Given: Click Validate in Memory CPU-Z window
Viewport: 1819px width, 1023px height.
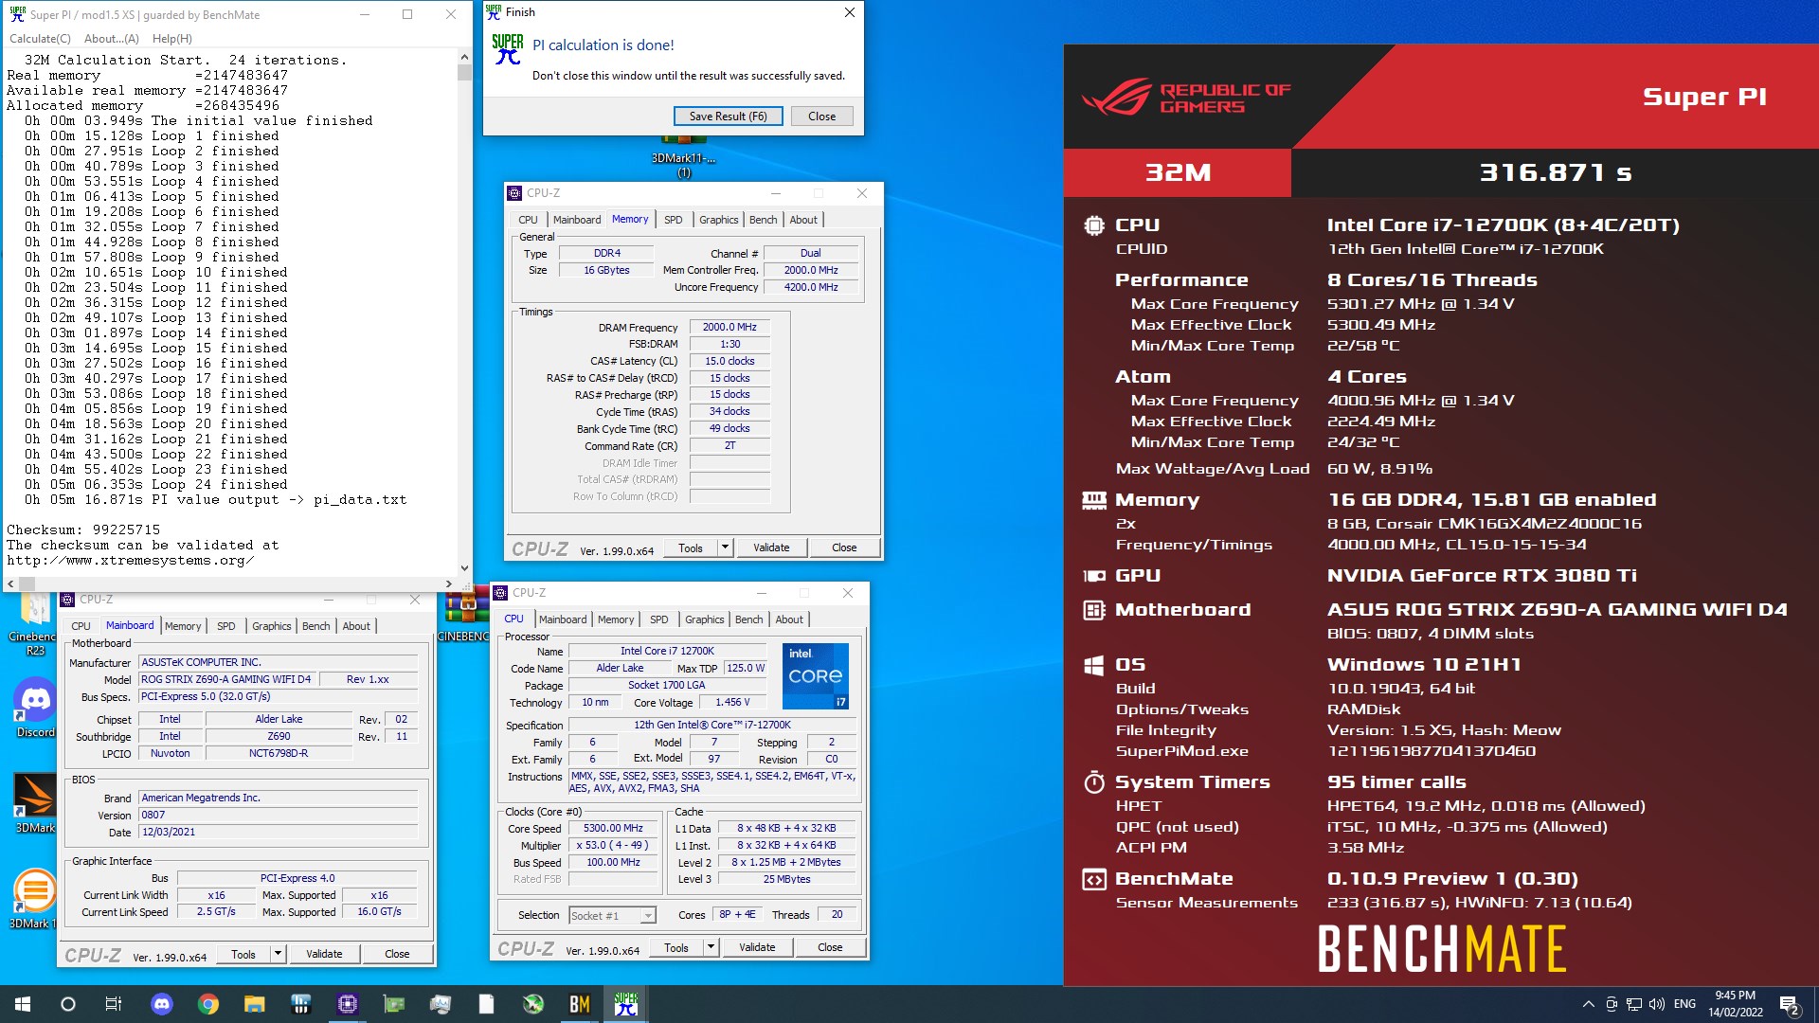Looking at the screenshot, I should click(770, 547).
